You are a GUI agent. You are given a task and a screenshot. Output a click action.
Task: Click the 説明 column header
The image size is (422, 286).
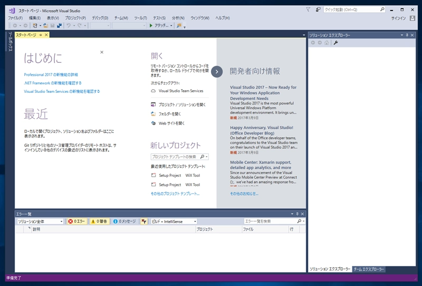click(x=113, y=229)
